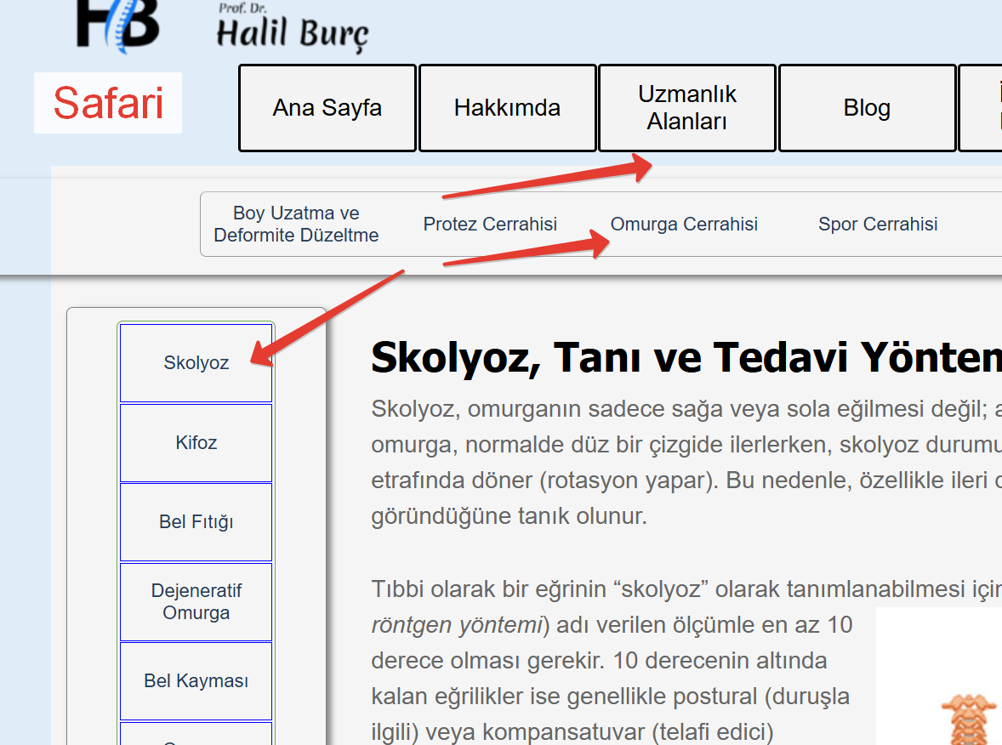Click the red Safari label
This screenshot has width=1002, height=745.
(x=108, y=103)
